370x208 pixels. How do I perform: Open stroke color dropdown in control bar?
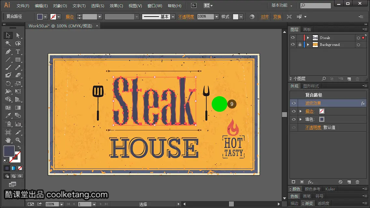tap(59, 17)
